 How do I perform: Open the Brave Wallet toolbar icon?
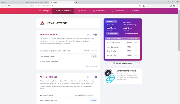coord(174,6)
